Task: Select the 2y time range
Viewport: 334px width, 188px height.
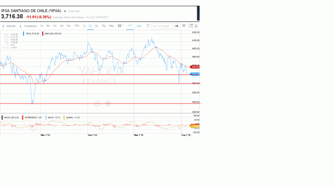Action: (90, 26)
